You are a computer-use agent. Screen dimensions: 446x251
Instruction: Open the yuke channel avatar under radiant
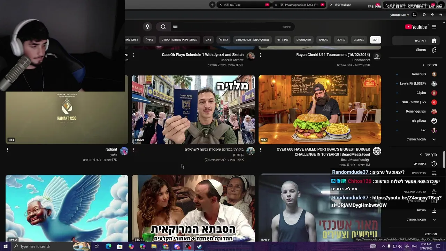tap(124, 151)
